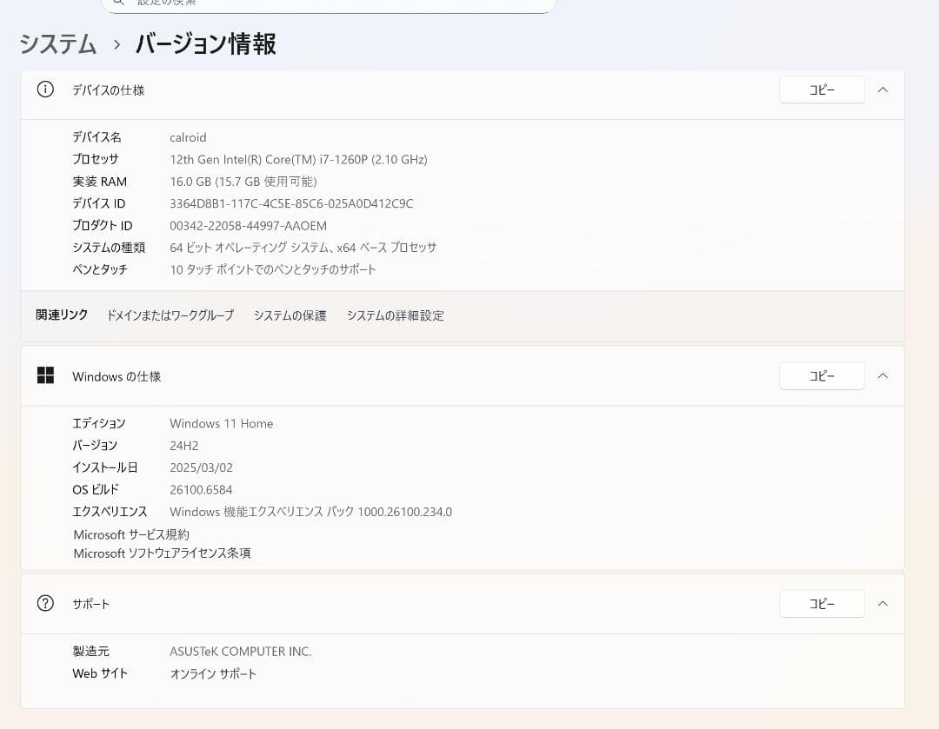The height and width of the screenshot is (729, 939).
Task: Click the device specifications info icon
Action: tap(44, 89)
